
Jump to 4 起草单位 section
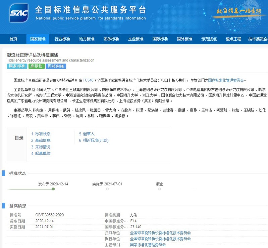coord(41,154)
